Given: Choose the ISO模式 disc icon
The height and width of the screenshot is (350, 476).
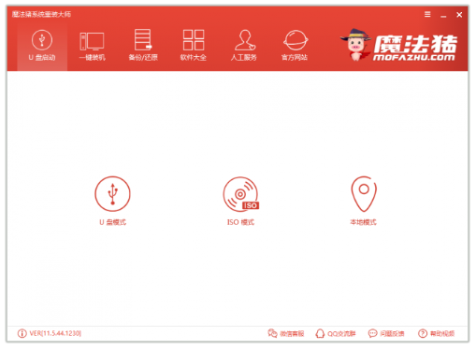Looking at the screenshot, I should (240, 194).
